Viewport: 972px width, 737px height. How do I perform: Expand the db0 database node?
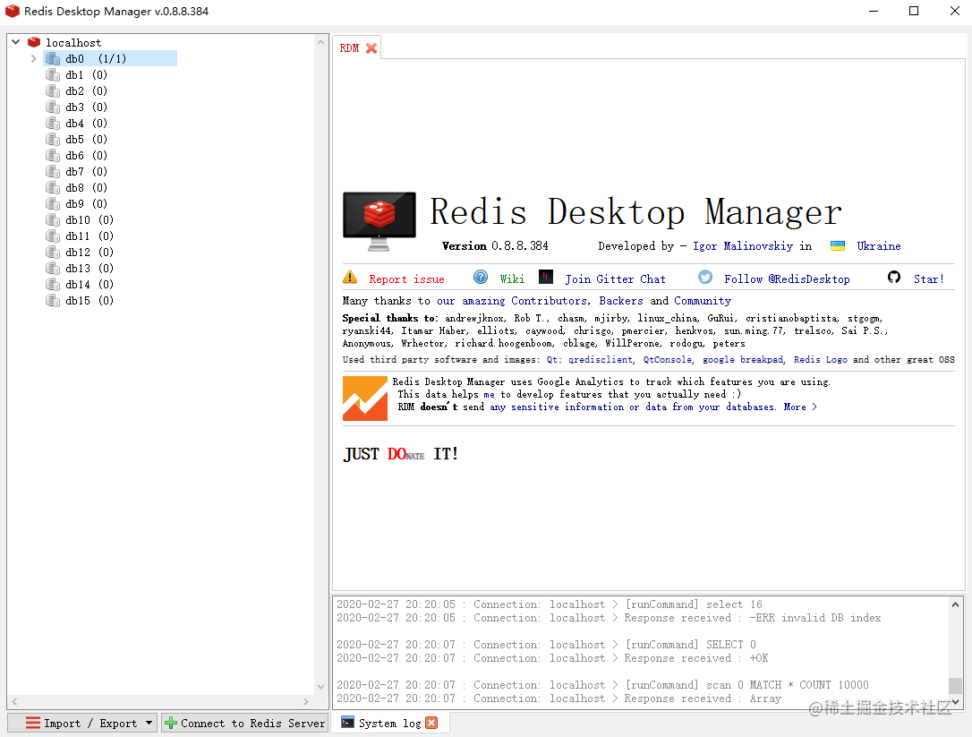coord(33,58)
